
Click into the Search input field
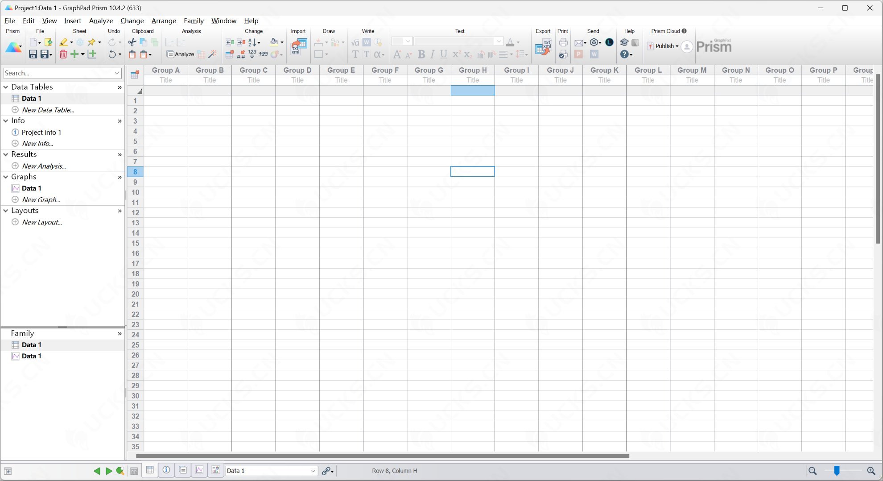click(x=58, y=73)
